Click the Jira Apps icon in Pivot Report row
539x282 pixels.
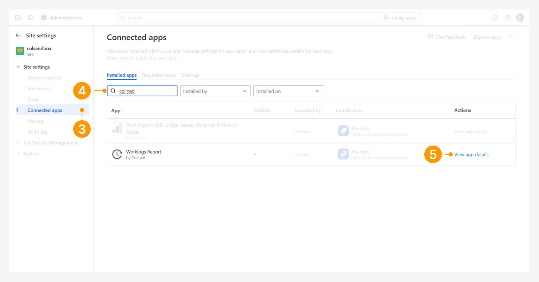coord(343,131)
